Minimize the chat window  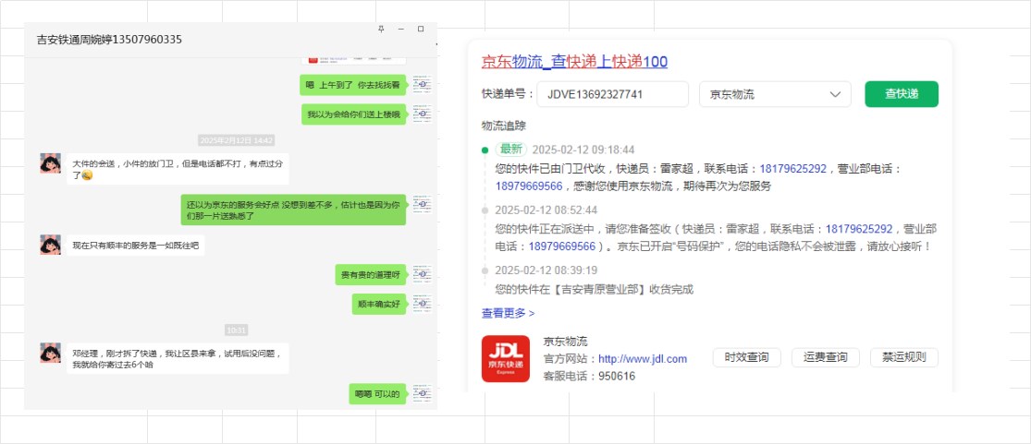[x=401, y=29]
